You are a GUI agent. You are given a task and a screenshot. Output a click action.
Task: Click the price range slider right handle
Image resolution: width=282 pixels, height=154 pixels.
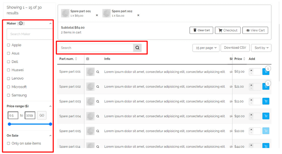point(50,124)
